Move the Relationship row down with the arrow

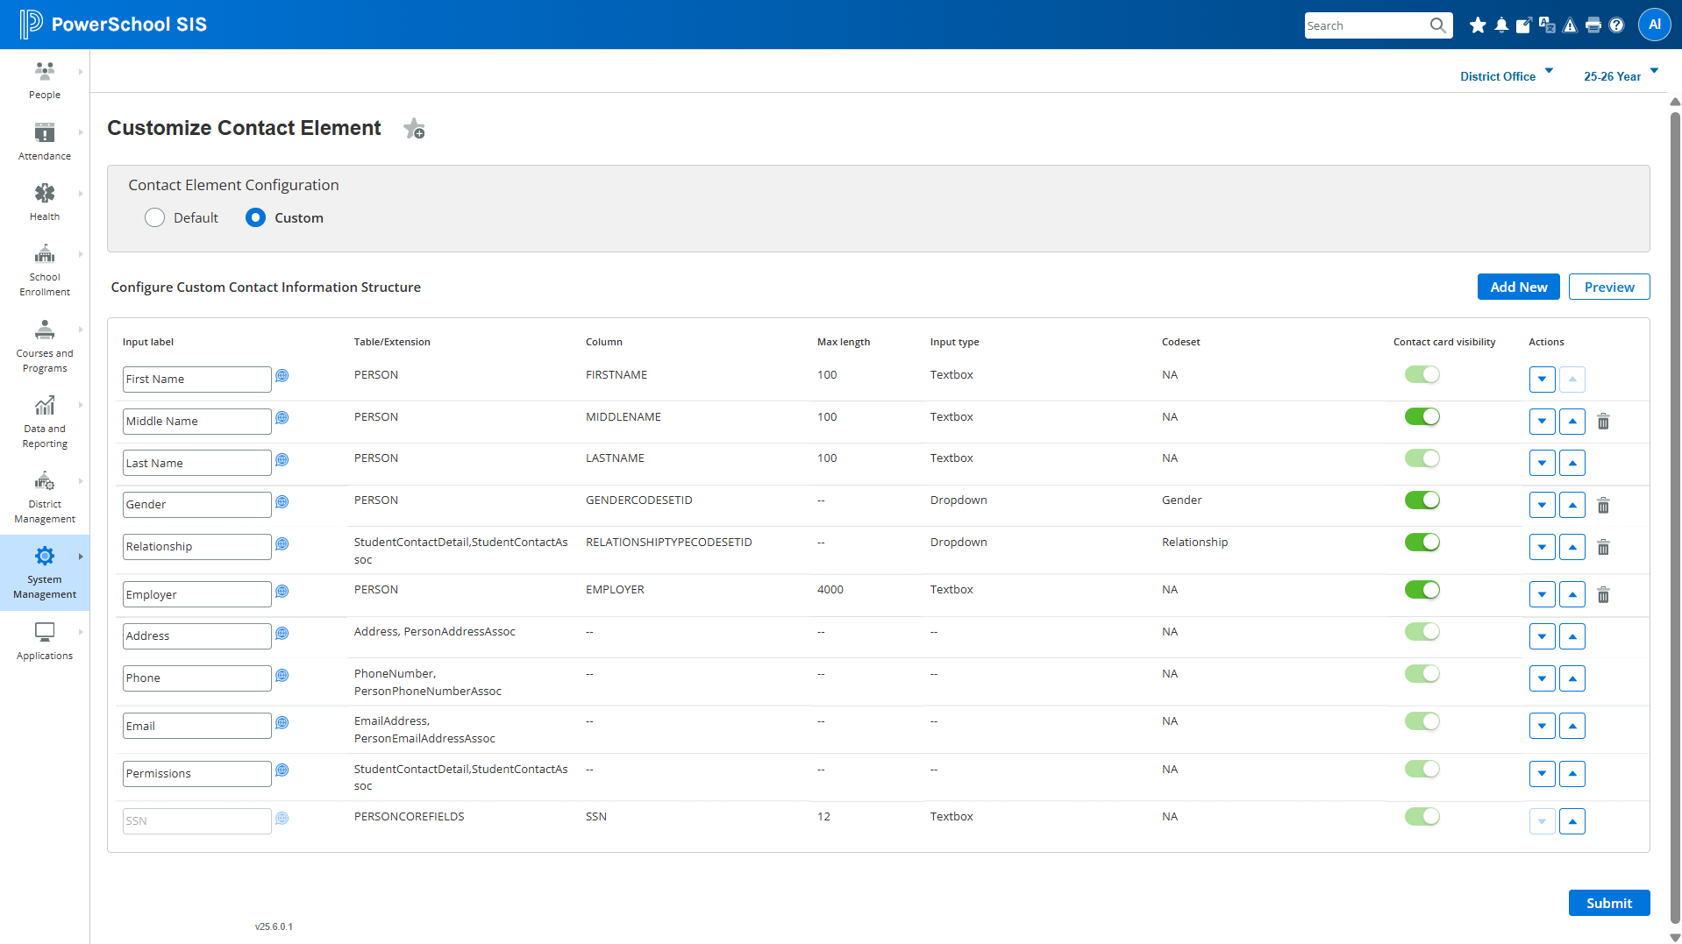pyautogui.click(x=1543, y=546)
